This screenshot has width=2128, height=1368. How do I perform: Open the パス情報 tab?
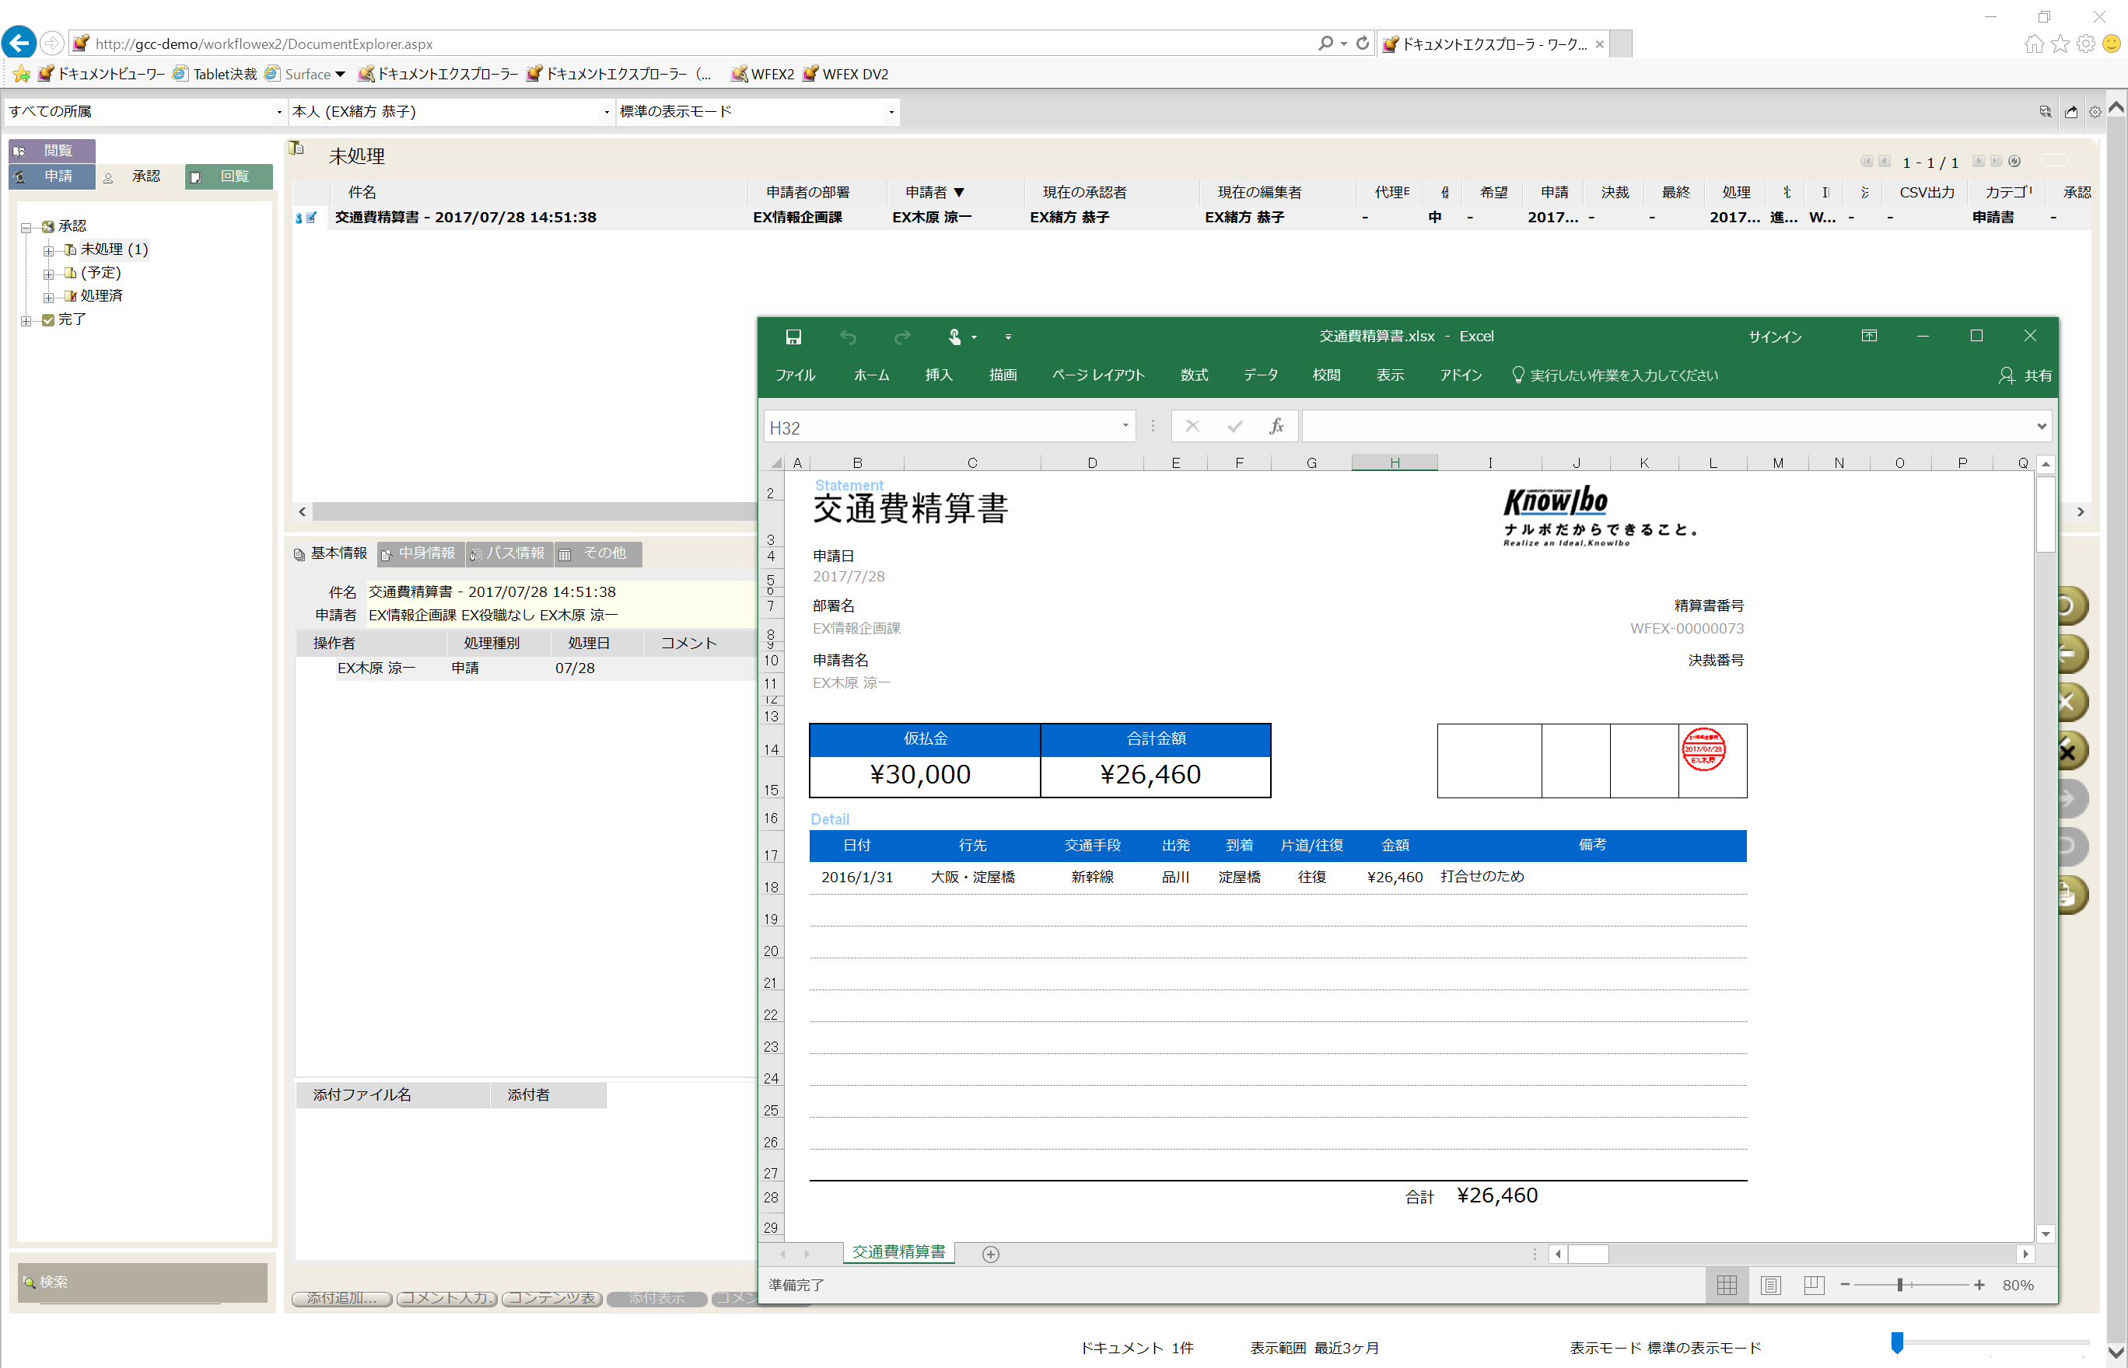coord(508,553)
